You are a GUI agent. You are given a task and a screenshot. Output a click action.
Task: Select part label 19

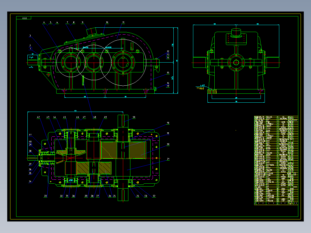(x=168, y=134)
